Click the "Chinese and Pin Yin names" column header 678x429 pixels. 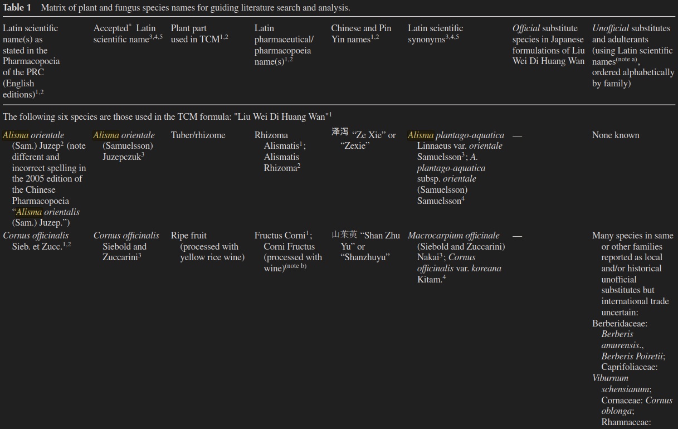(361, 34)
